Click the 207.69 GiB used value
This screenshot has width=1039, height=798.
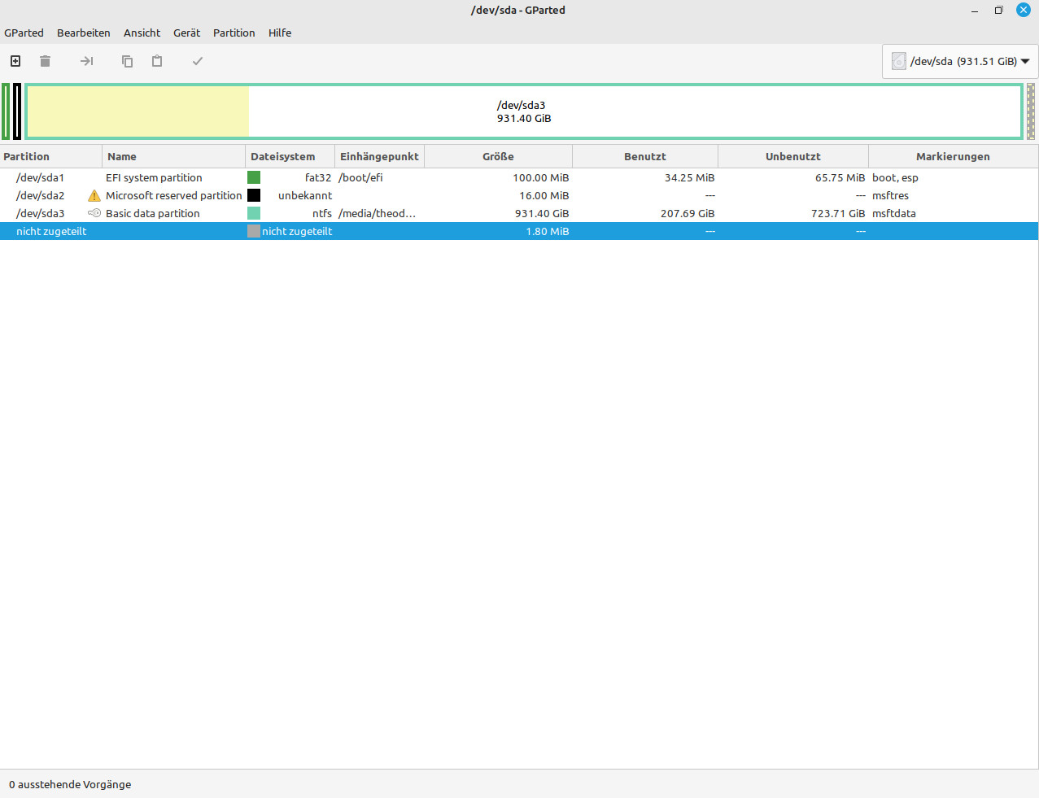688,213
